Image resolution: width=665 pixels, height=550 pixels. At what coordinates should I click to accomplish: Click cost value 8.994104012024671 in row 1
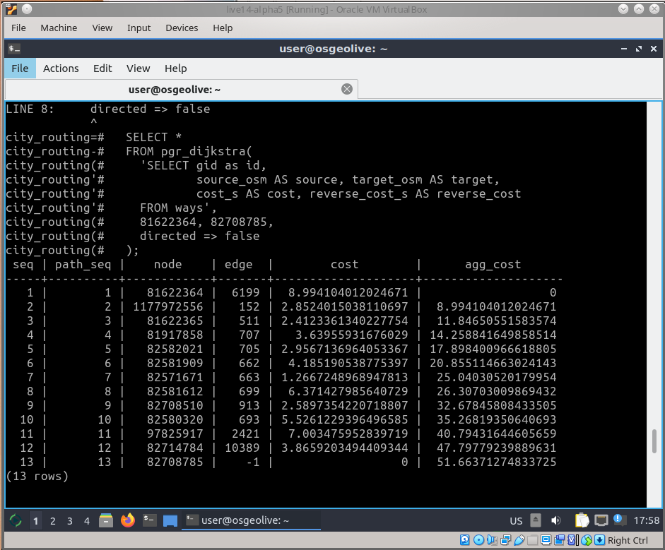[x=348, y=292]
